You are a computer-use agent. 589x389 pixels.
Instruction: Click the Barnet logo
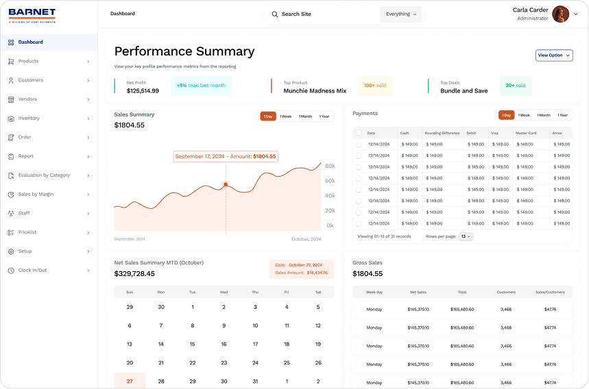tap(32, 15)
